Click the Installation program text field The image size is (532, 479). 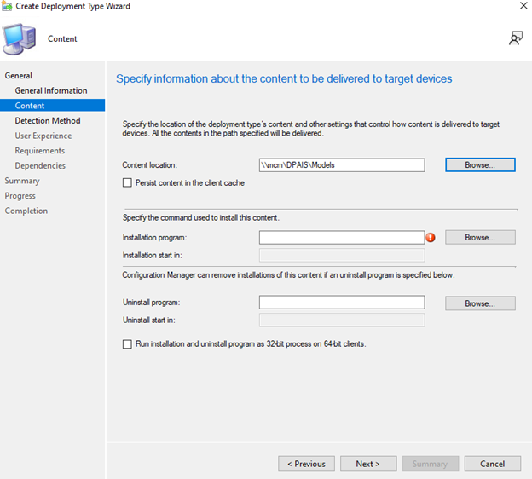coord(342,238)
